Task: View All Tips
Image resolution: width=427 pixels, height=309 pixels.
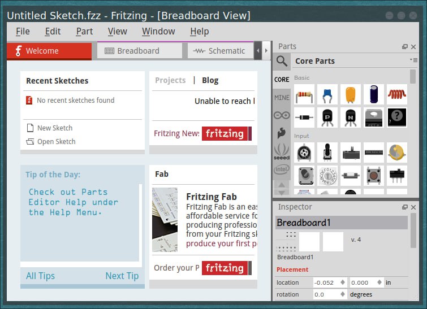Action: click(40, 276)
